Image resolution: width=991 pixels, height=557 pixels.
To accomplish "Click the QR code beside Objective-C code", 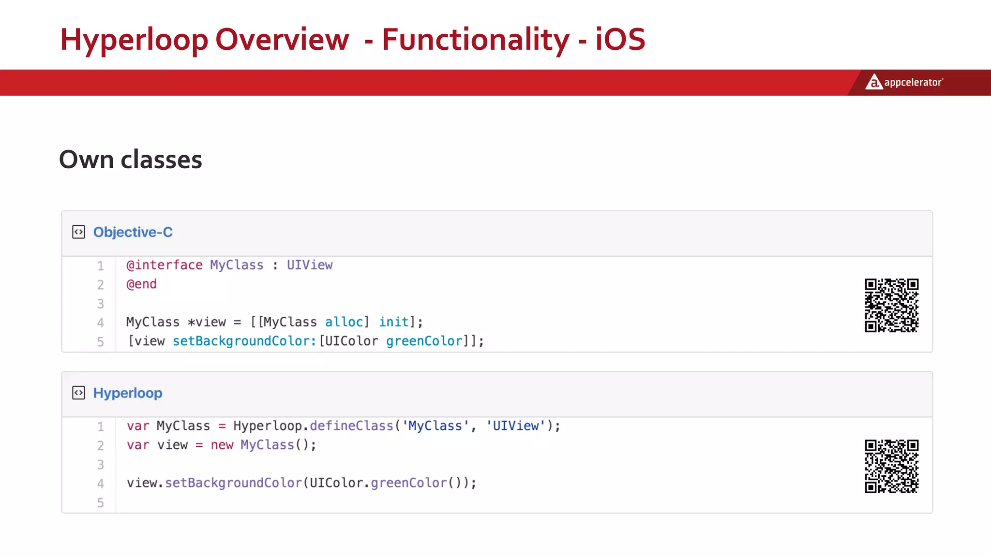I will tap(891, 305).
